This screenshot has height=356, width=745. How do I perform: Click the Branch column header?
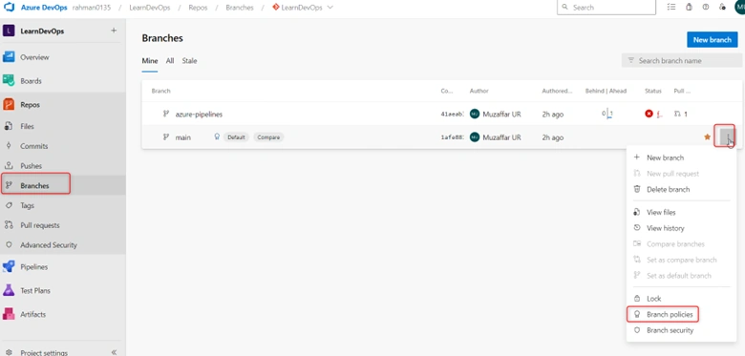pos(161,91)
